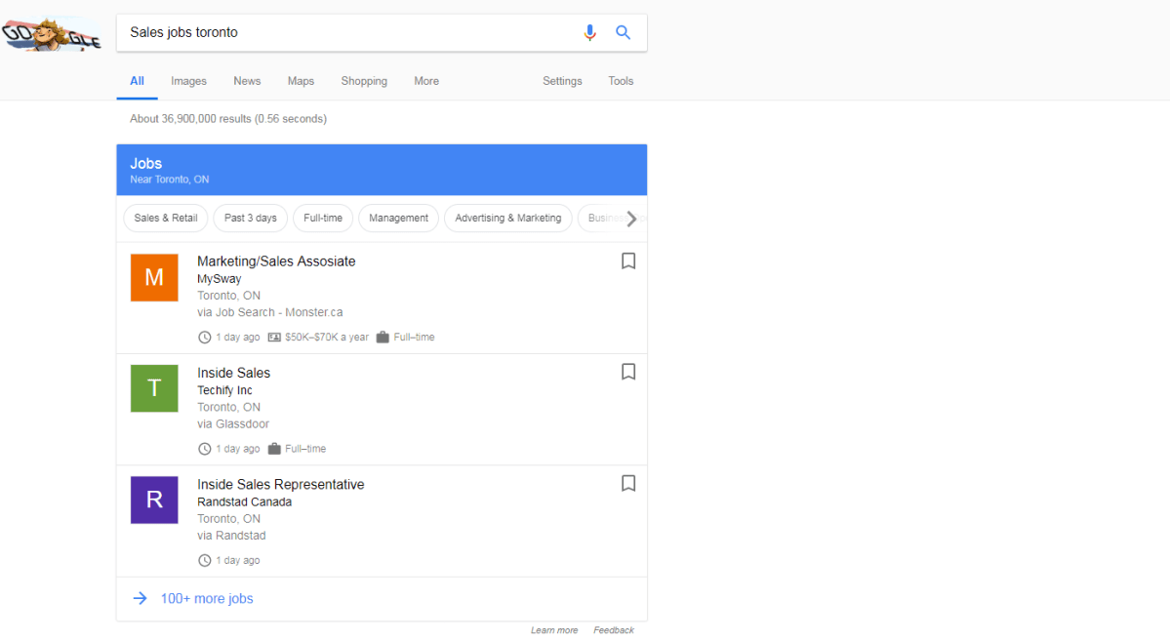Screen dimensions: 1170x641
Task: Click the Randstad Canada company name
Action: (x=245, y=502)
